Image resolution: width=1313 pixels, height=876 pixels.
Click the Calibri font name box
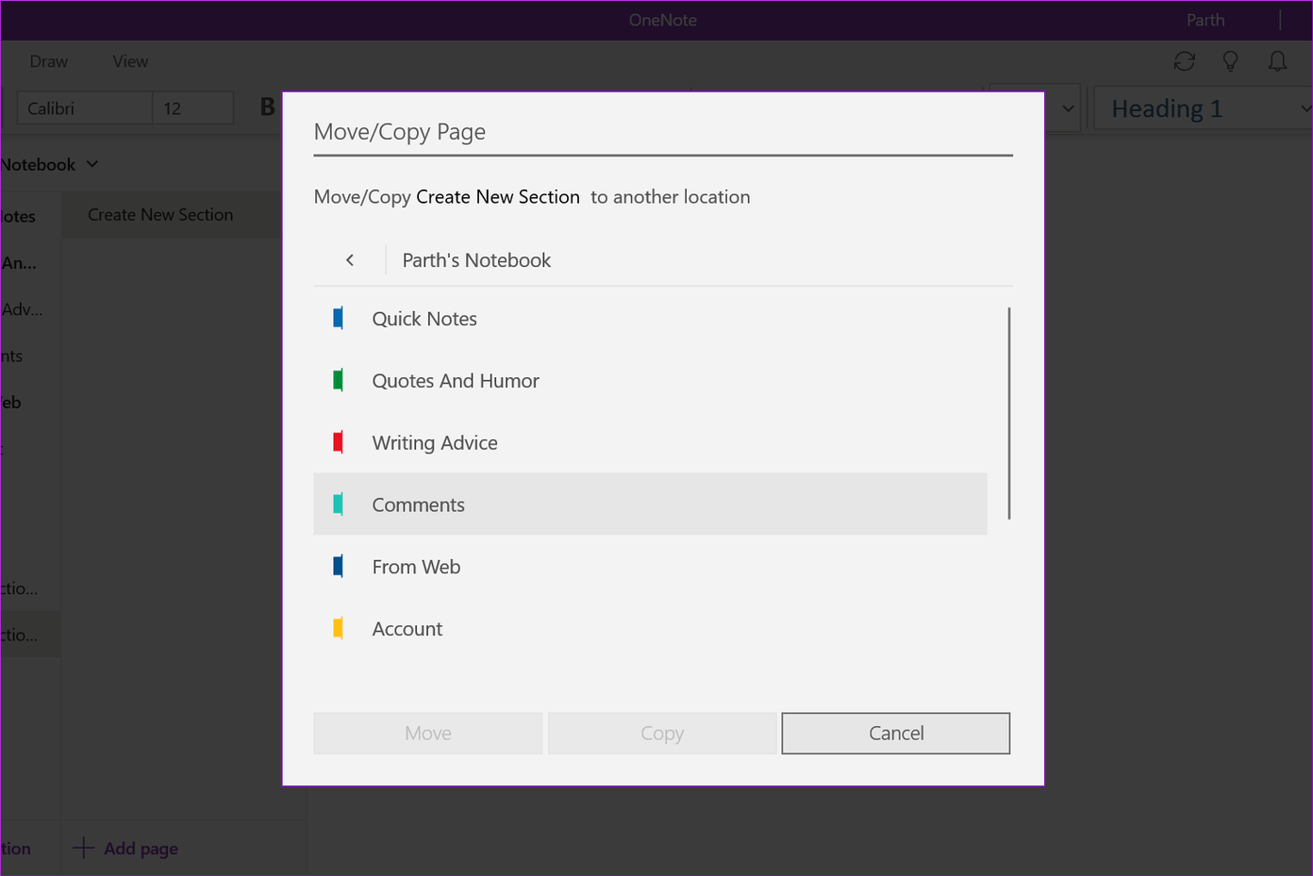(x=85, y=108)
